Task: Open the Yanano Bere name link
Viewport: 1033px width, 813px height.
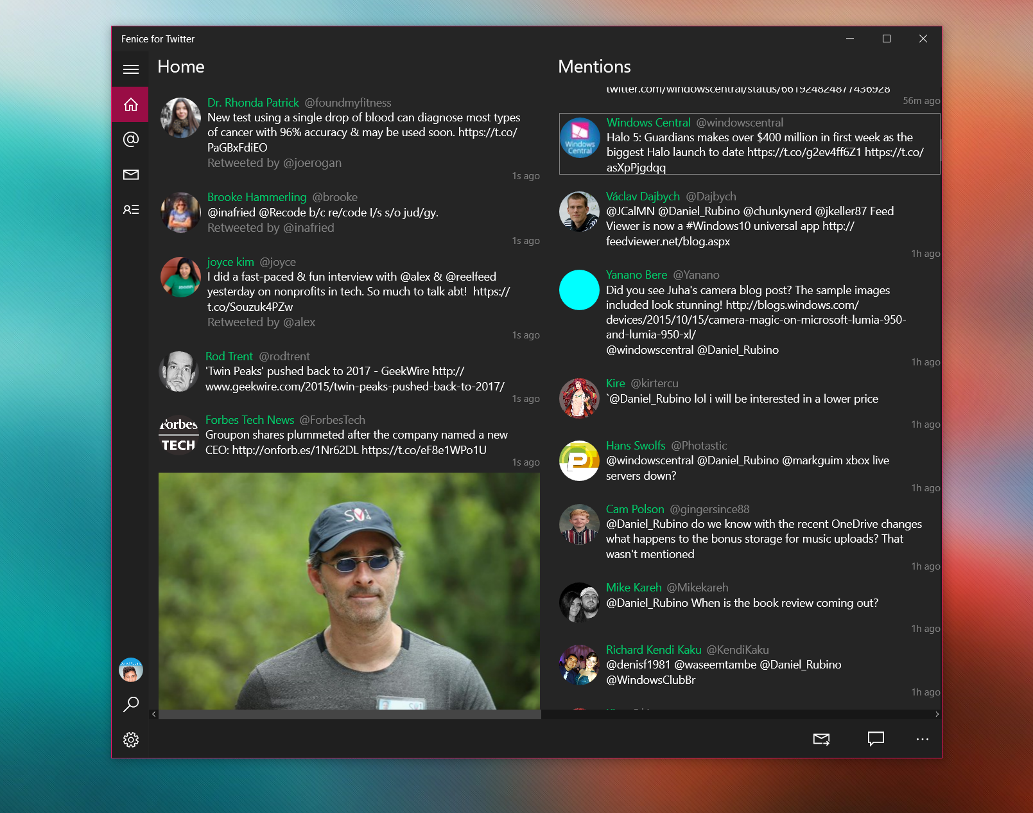Action: [x=637, y=275]
